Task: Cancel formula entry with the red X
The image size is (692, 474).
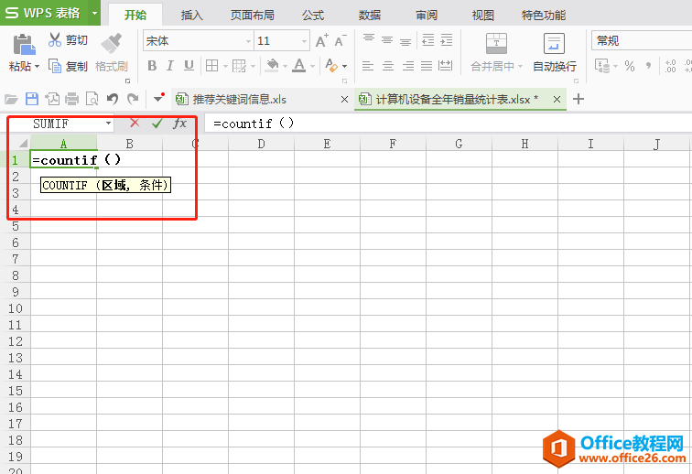Action: pyautogui.click(x=135, y=123)
